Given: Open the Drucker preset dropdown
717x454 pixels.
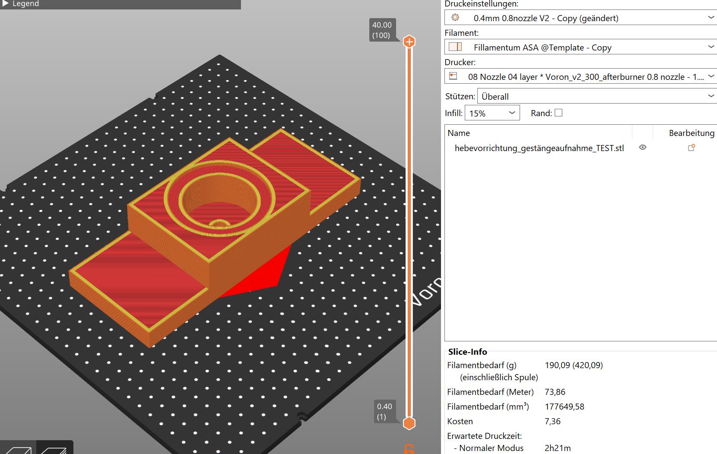Looking at the screenshot, I should click(711, 76).
